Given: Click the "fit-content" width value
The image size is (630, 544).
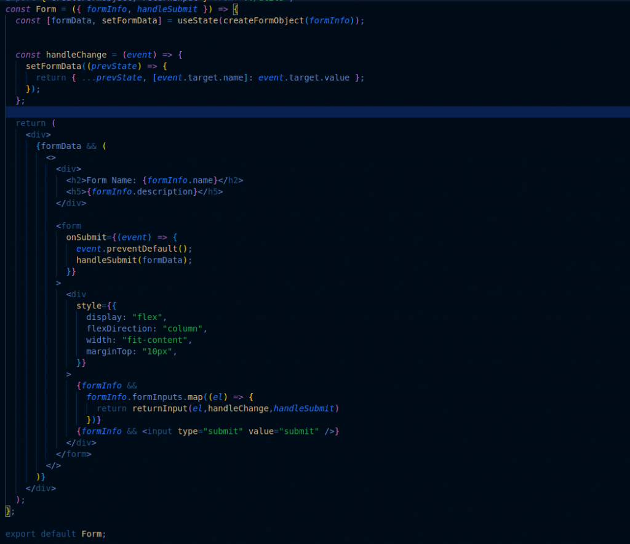Looking at the screenshot, I should [154, 340].
